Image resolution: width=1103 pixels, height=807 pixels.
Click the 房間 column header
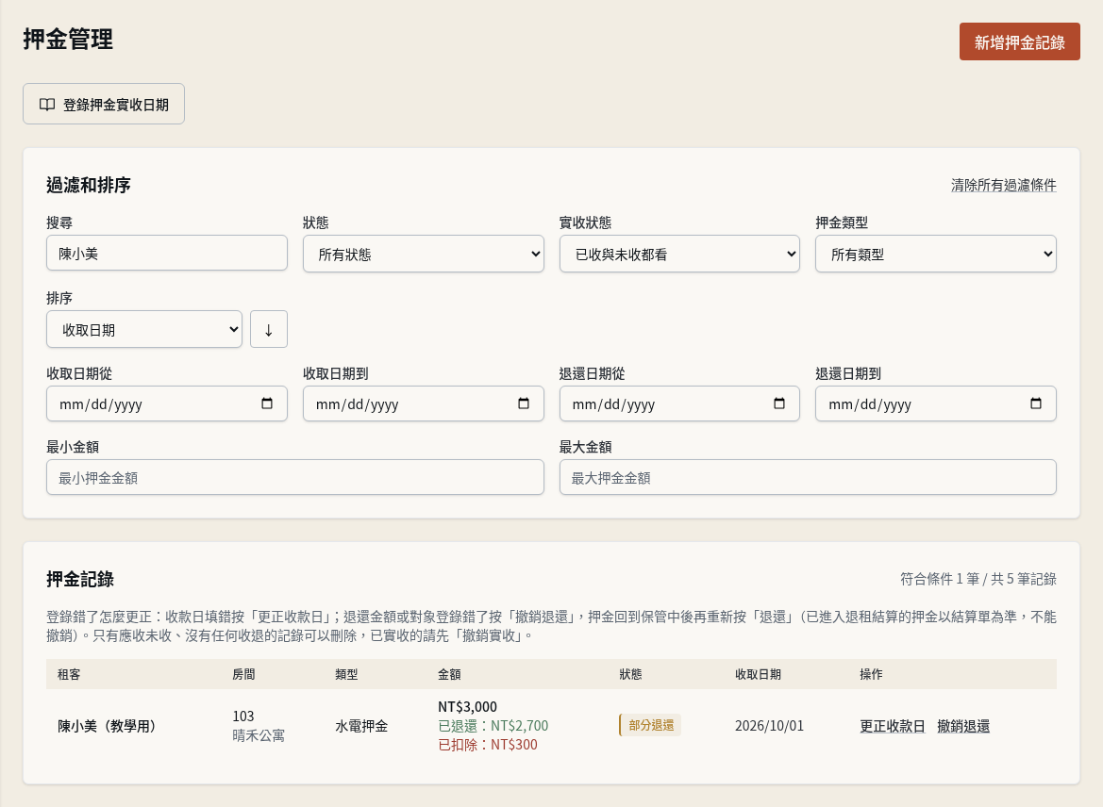coord(243,674)
